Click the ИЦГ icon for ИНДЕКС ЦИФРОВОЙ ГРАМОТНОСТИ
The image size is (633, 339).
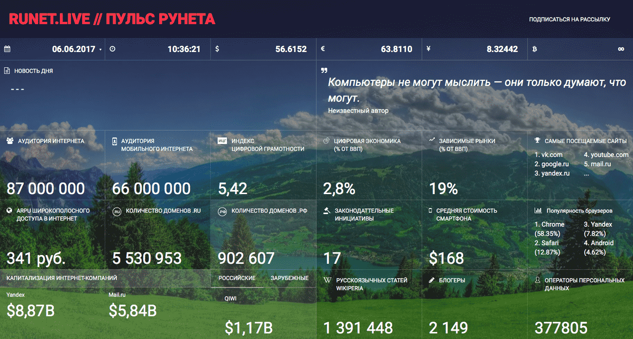coord(222,141)
